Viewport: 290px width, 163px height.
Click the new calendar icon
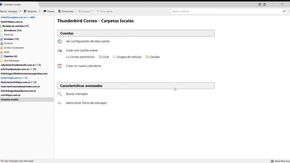[59, 66]
